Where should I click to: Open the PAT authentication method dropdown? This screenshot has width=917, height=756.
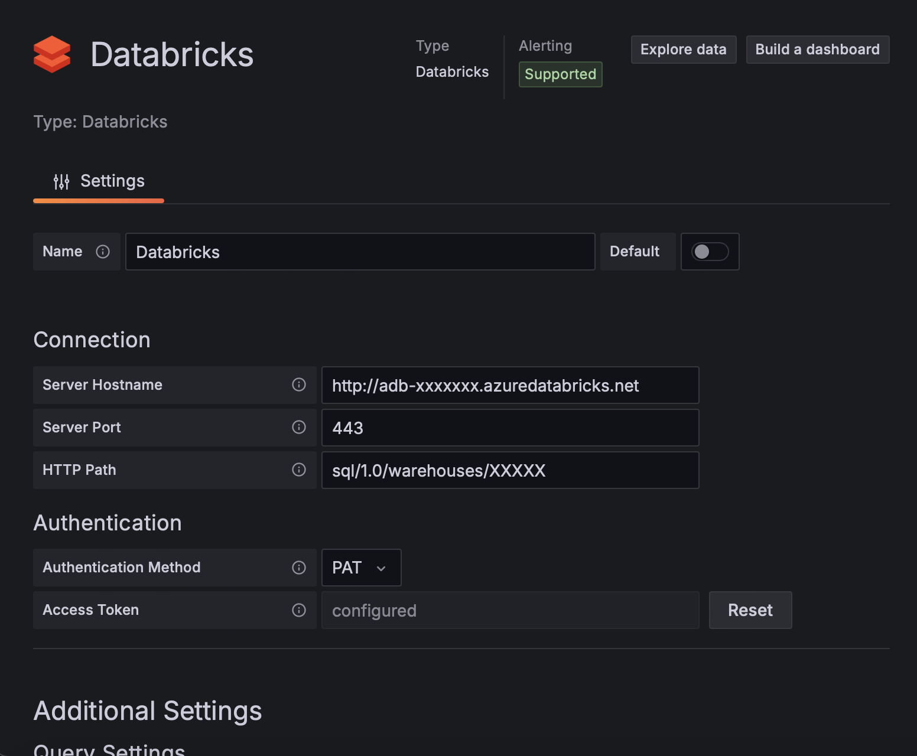pos(361,568)
